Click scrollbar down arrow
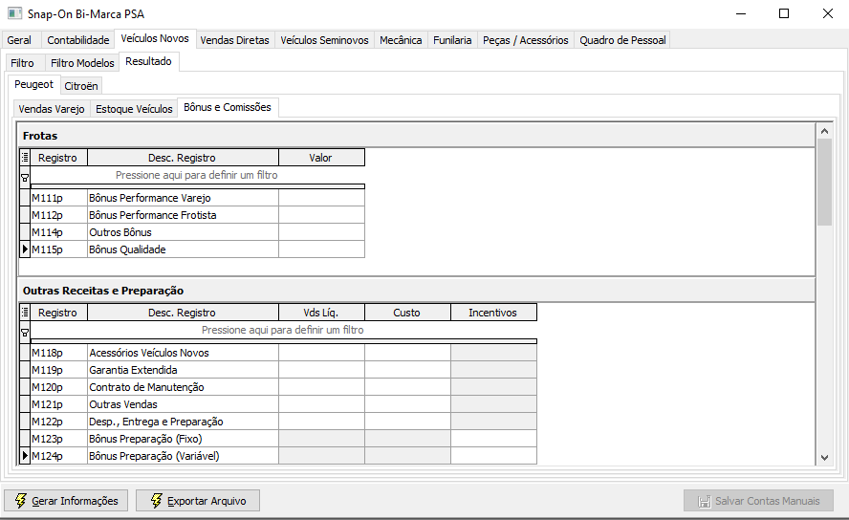The width and height of the screenshot is (849, 520). click(x=824, y=458)
